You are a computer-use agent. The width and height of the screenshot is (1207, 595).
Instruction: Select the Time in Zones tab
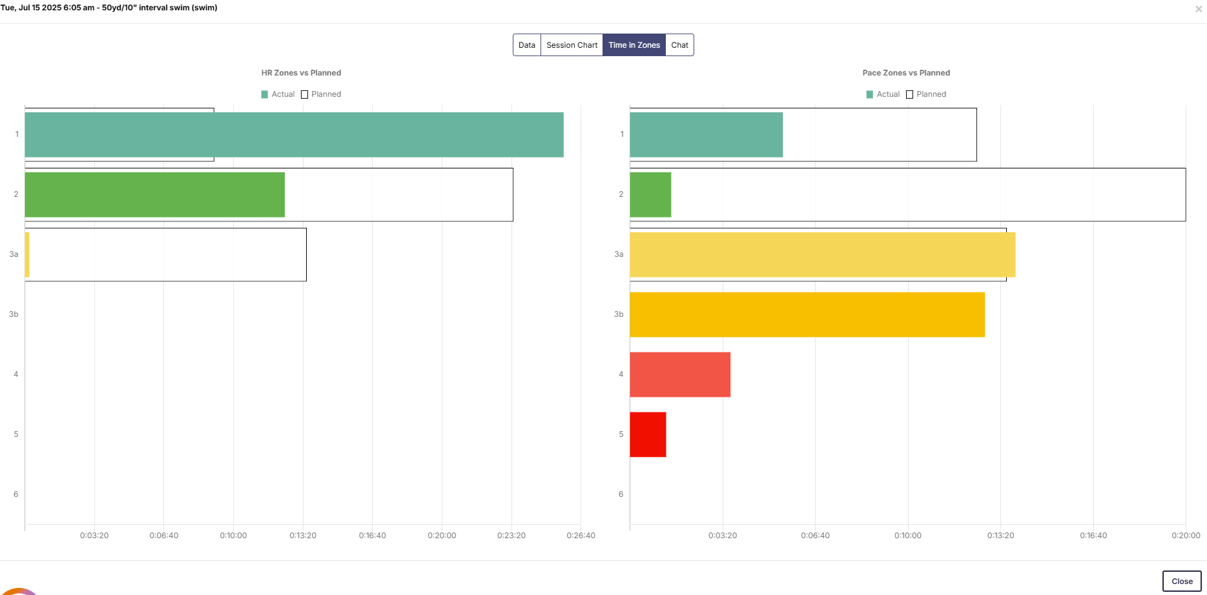(x=634, y=45)
